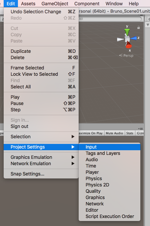The image size is (150, 226).
Task: Expand the Project Settings submenu
Action: 41,147
